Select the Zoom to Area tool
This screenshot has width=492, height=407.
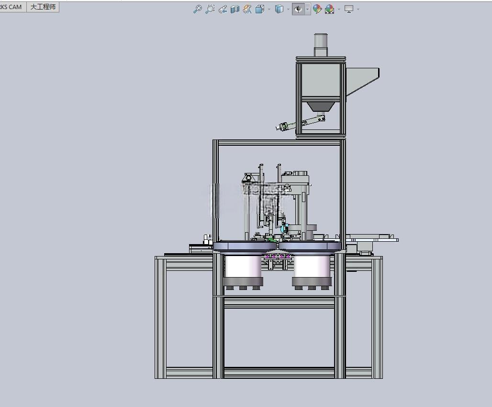[x=210, y=10]
